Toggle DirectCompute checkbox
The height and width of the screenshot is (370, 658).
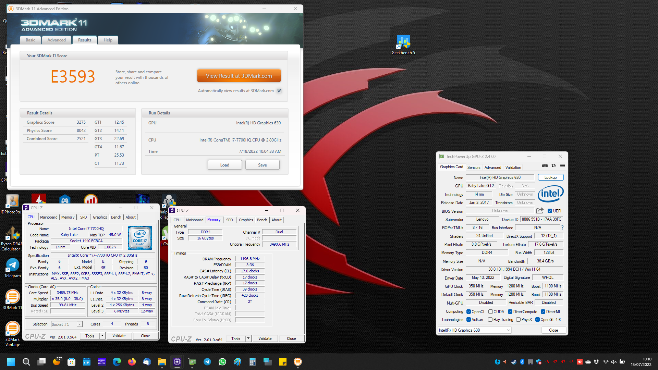point(510,312)
